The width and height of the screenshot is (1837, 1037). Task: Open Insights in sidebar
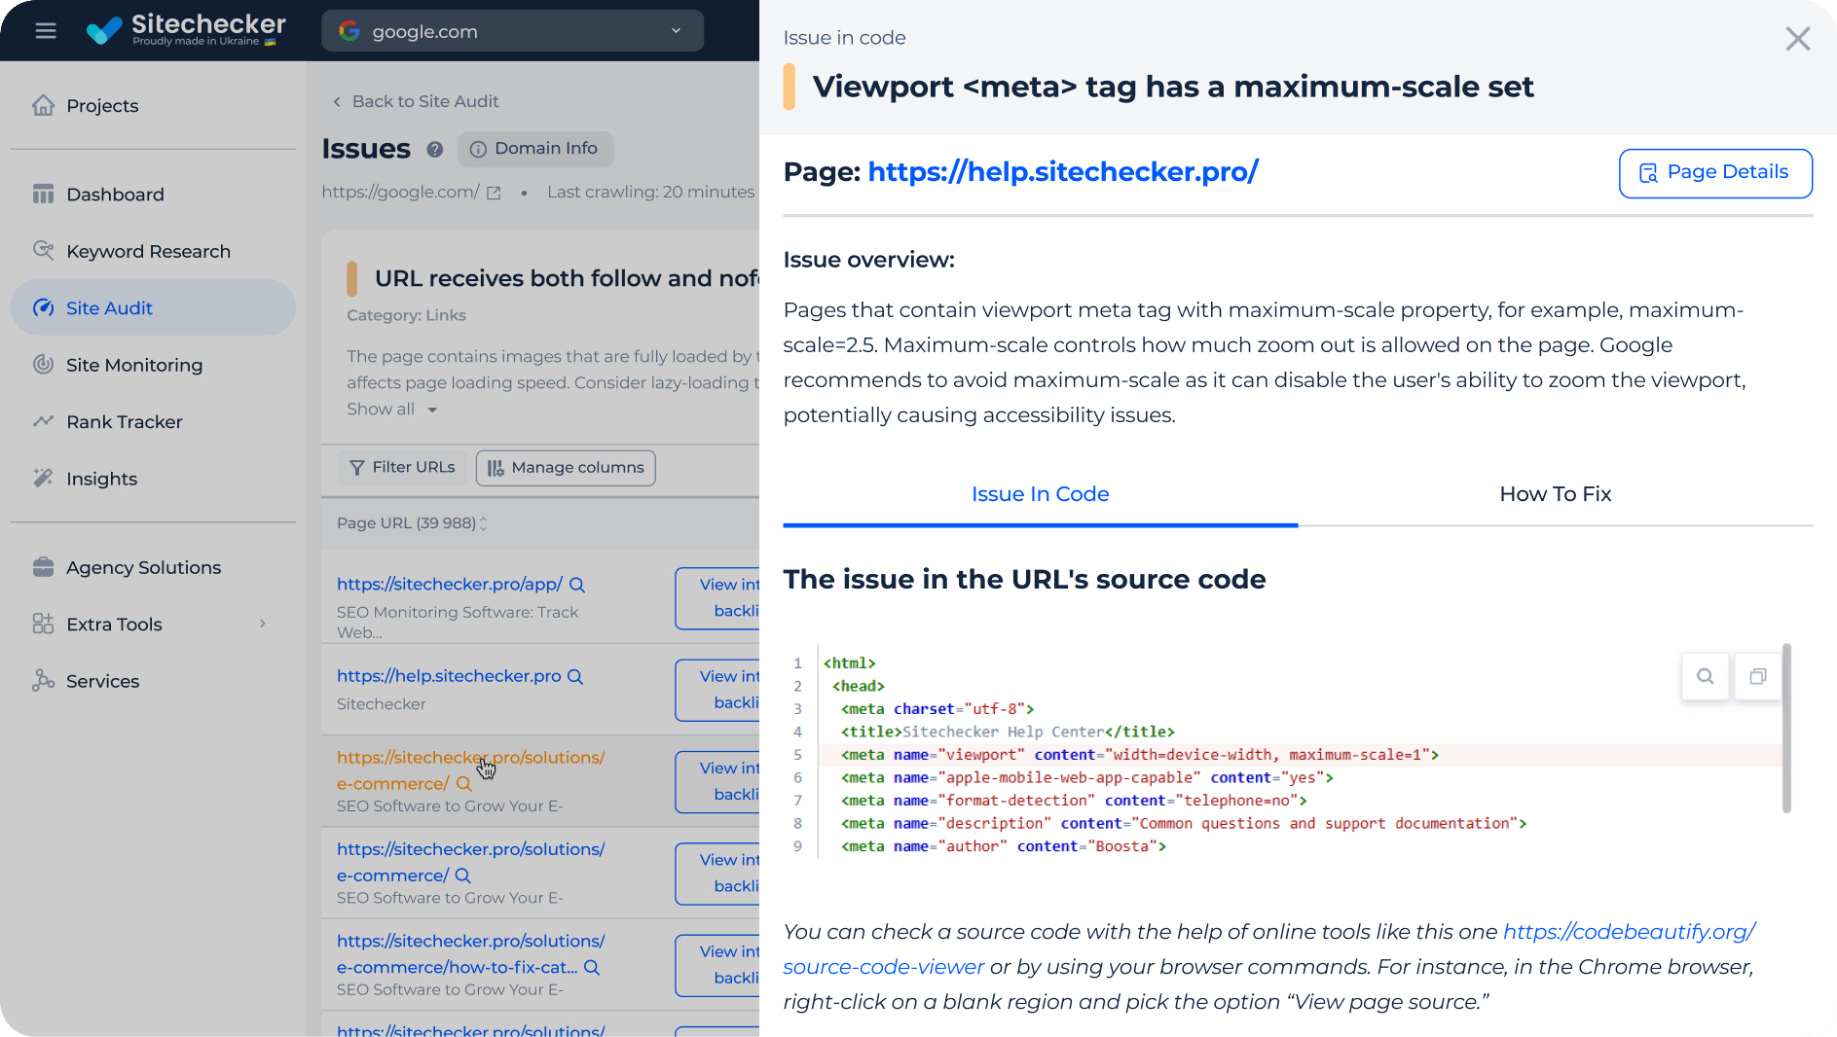(101, 479)
